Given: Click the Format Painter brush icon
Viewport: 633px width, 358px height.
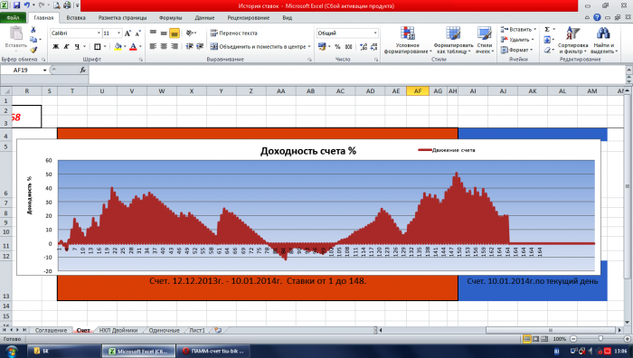Looking at the screenshot, I should (x=33, y=50).
